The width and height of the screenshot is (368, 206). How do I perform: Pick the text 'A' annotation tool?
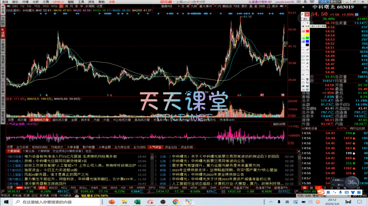point(308,63)
